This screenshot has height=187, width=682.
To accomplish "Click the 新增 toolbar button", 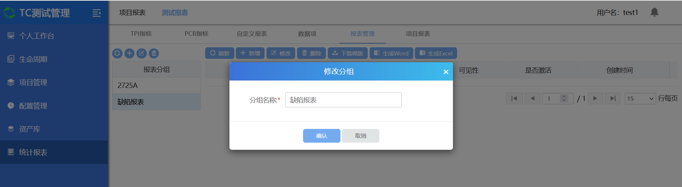I will click(250, 53).
